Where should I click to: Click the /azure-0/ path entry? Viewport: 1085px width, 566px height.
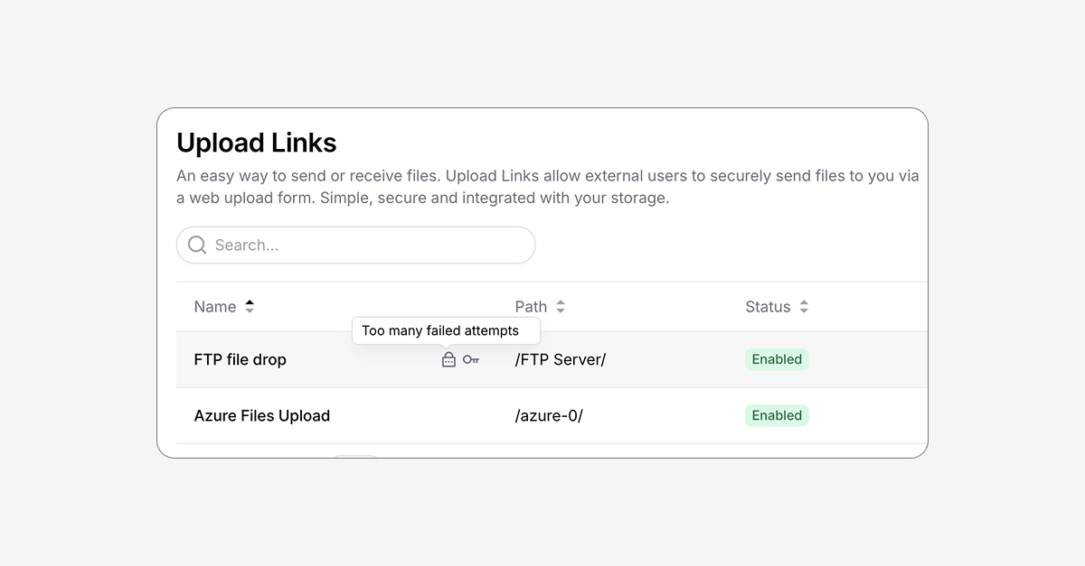(x=549, y=415)
